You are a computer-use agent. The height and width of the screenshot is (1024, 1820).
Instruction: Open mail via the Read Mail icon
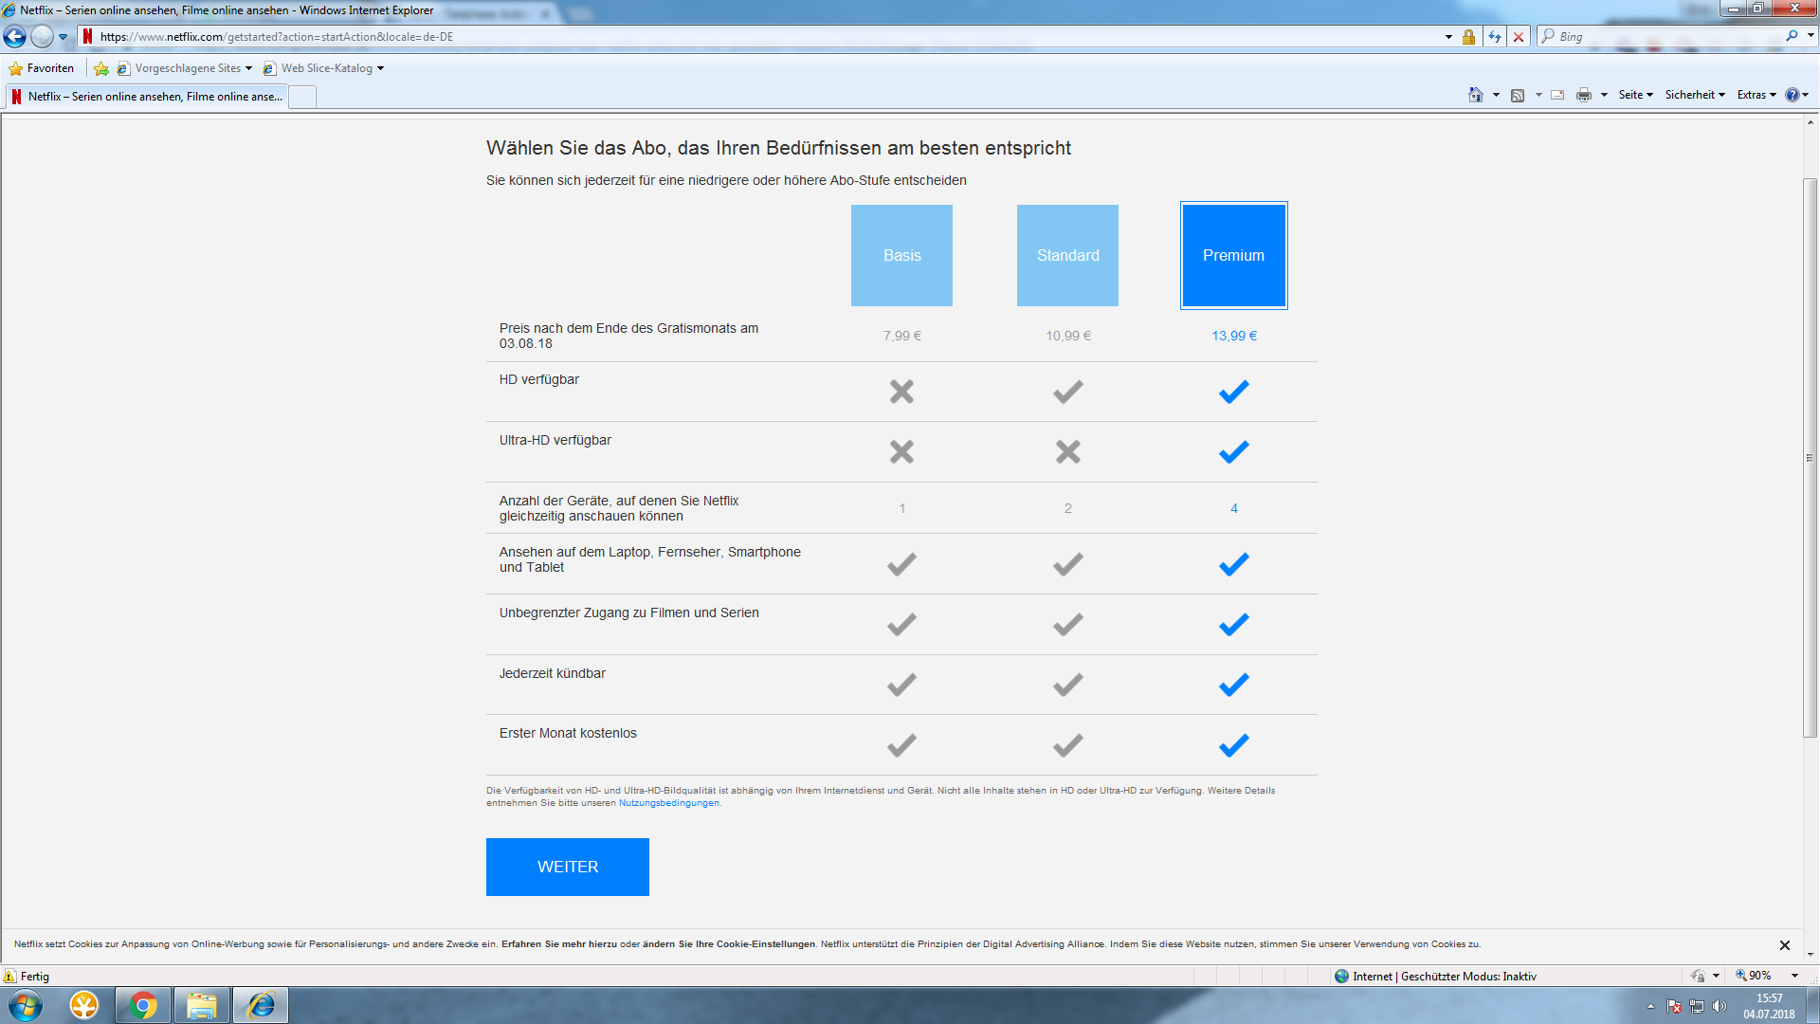coord(1556,94)
